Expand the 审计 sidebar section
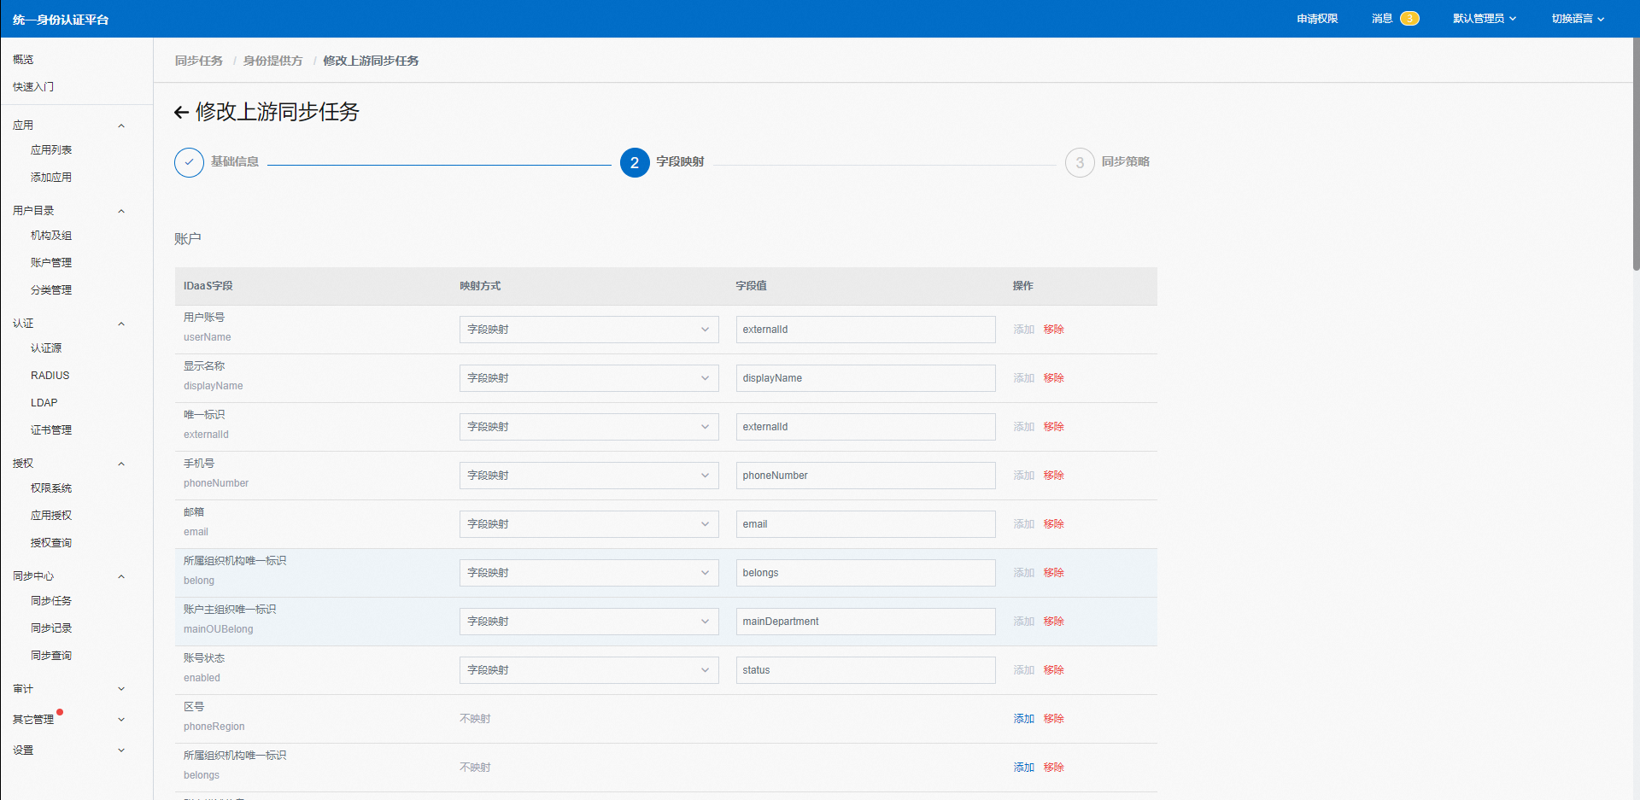Screen dimensions: 1640x800 tap(121, 689)
